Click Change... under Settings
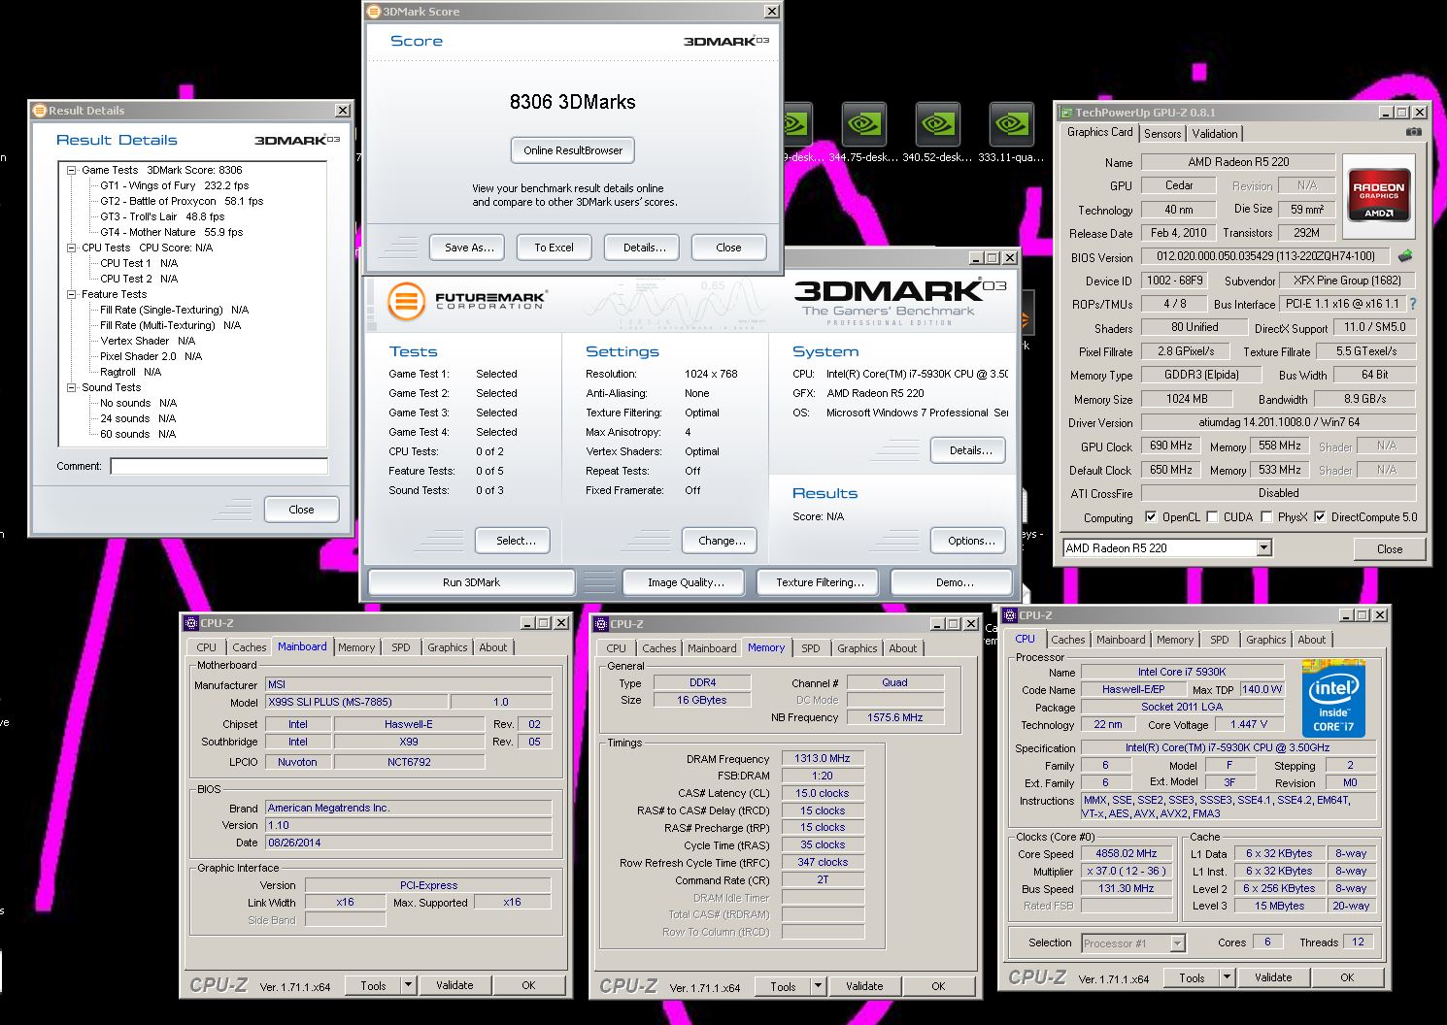 pyautogui.click(x=722, y=541)
